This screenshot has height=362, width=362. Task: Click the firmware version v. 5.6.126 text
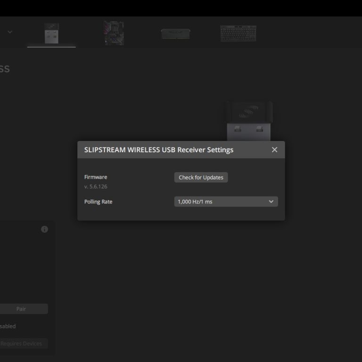96,187
